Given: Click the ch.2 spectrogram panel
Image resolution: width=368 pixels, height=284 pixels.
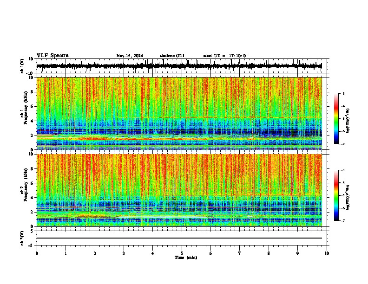Looking at the screenshot, I should [179, 190].
